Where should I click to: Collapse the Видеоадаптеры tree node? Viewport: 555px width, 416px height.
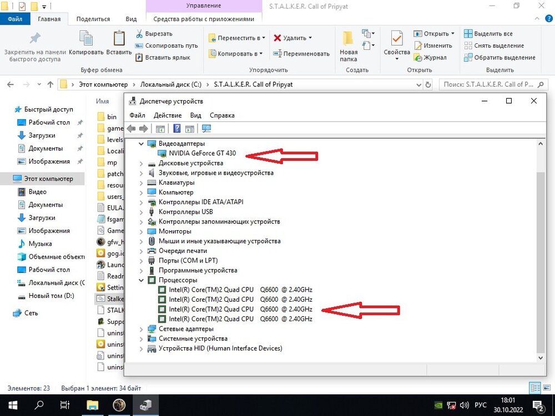tap(141, 144)
